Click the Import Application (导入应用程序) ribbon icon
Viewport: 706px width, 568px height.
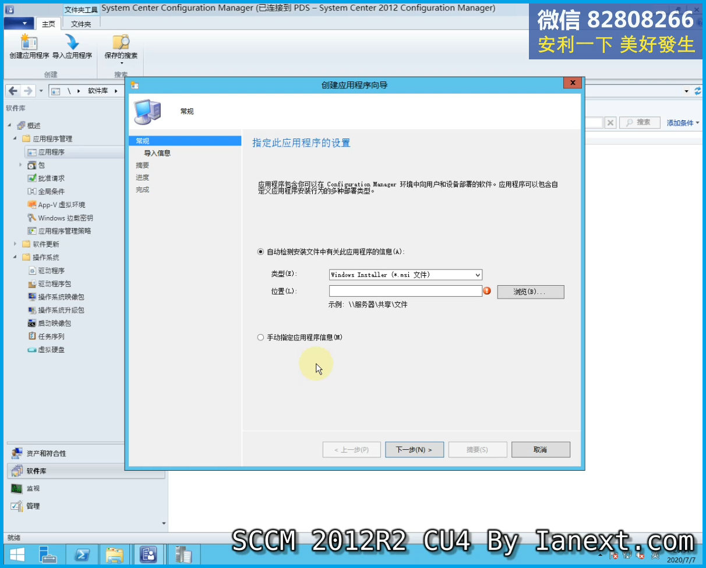pyautogui.click(x=72, y=47)
